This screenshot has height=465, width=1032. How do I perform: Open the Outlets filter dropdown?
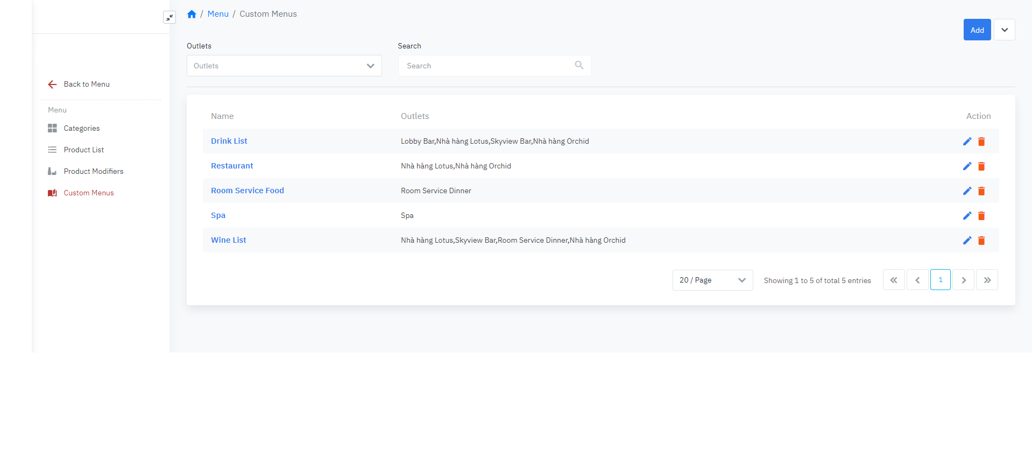(284, 66)
